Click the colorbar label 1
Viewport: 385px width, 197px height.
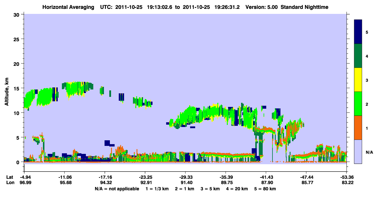coord(367,128)
